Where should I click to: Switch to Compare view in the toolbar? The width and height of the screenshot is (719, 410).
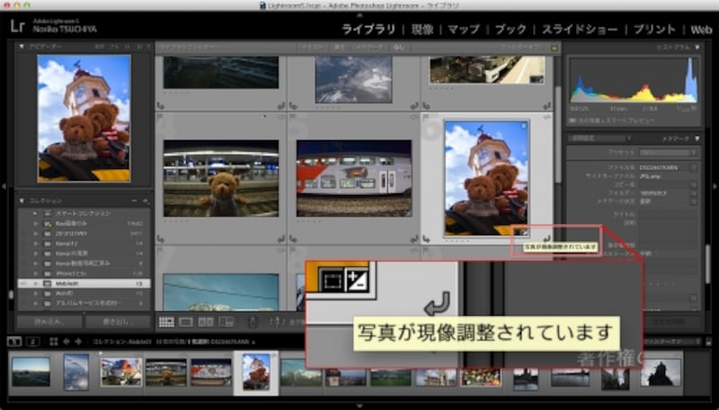[206, 322]
